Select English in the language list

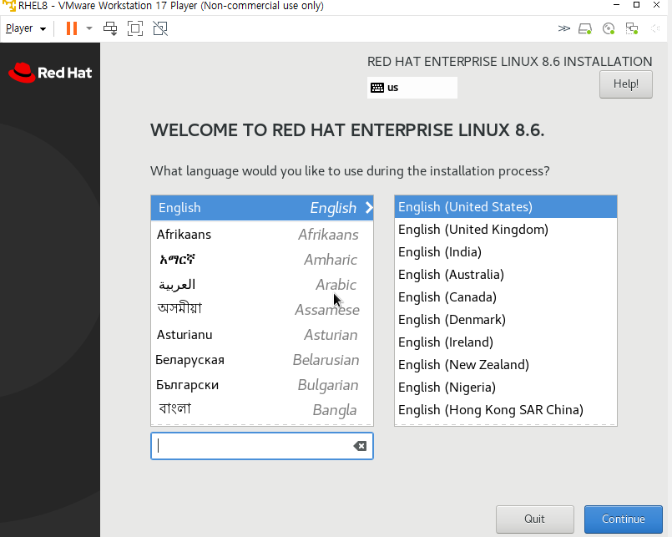[262, 208]
